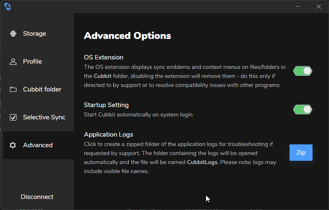Click the Application Logs section title
Screen dimensions: 329x210
[109, 135]
